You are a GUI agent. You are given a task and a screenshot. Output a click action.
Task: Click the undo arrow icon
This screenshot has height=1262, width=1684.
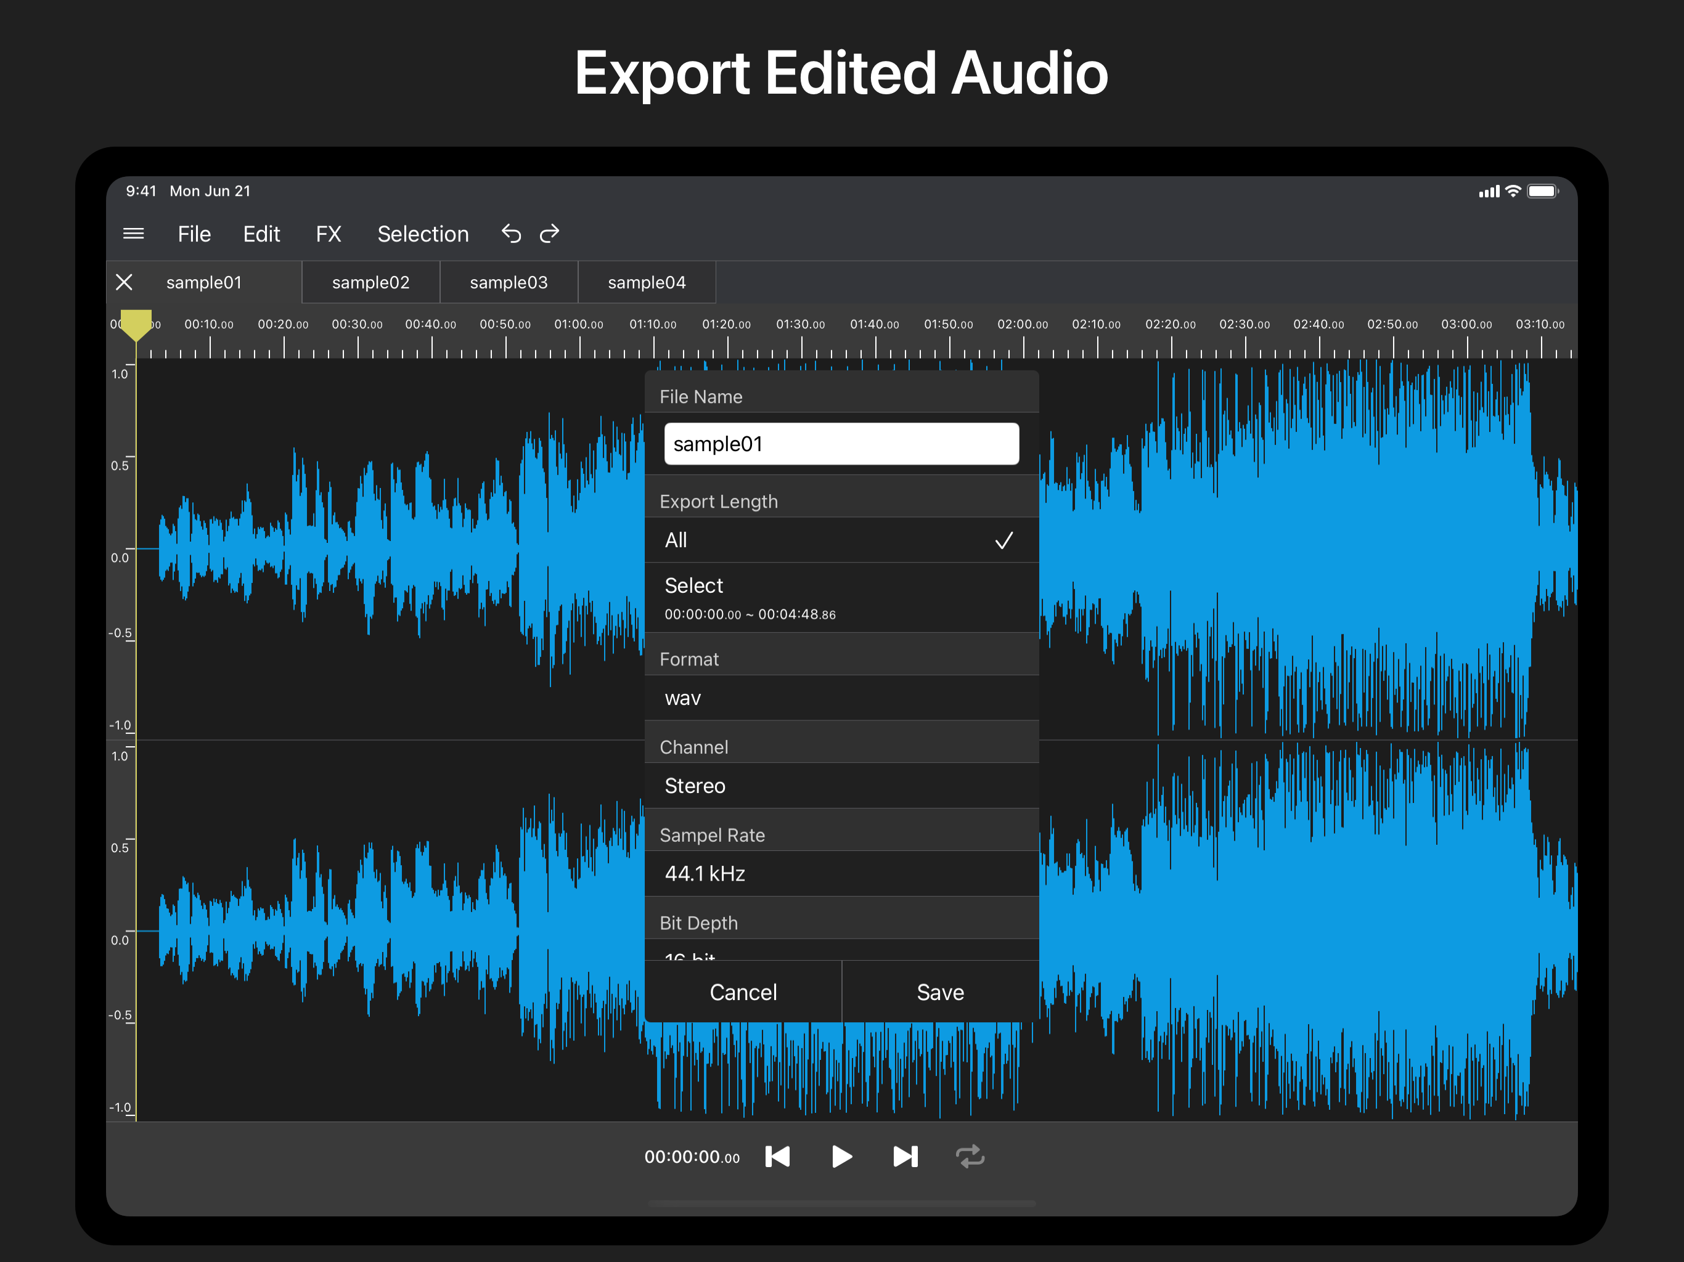tap(512, 234)
